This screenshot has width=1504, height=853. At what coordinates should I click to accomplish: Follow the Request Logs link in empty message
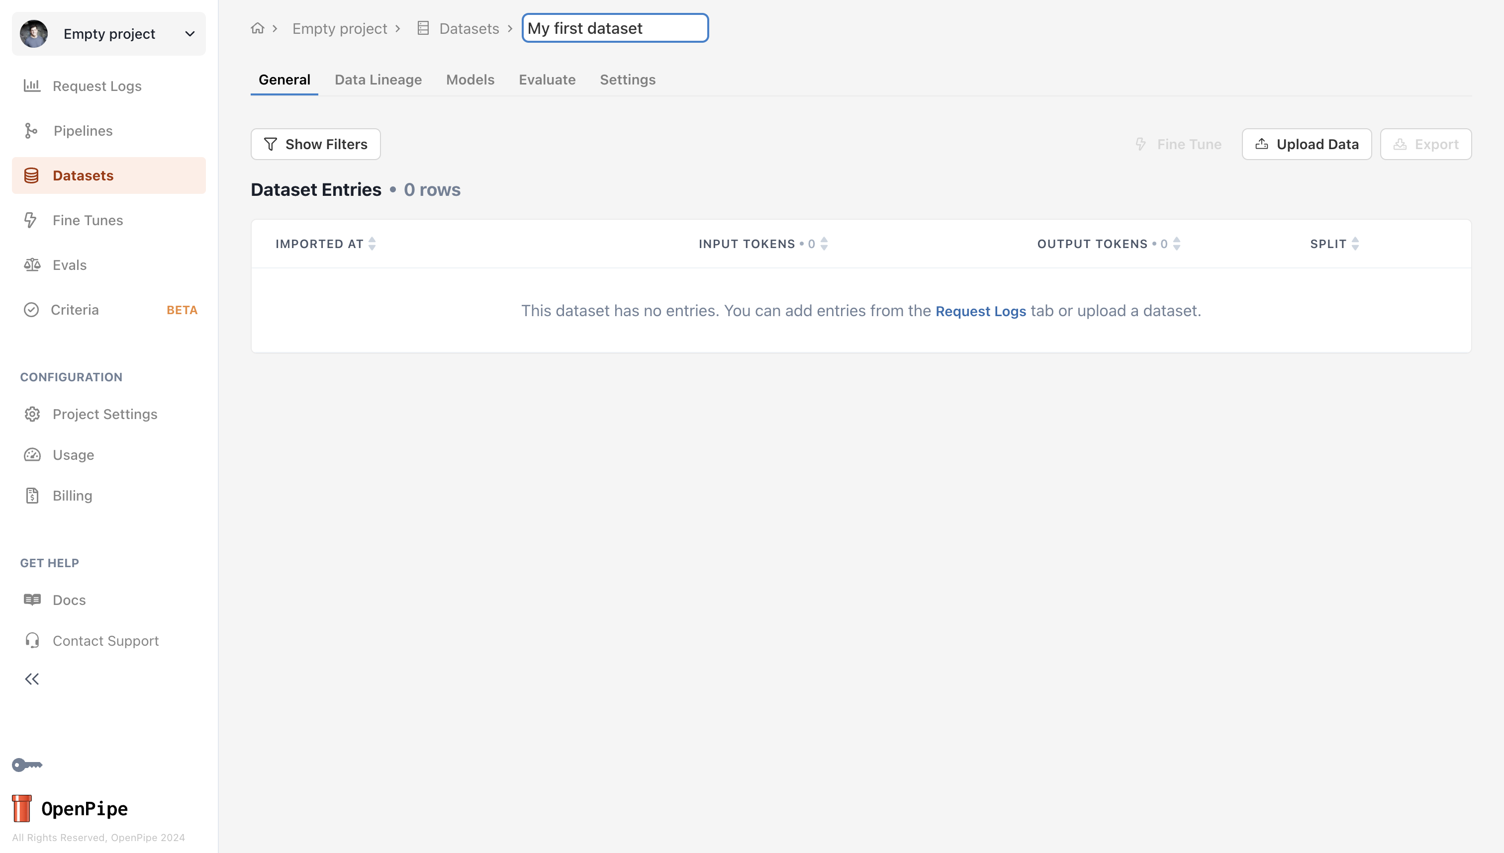pos(981,311)
